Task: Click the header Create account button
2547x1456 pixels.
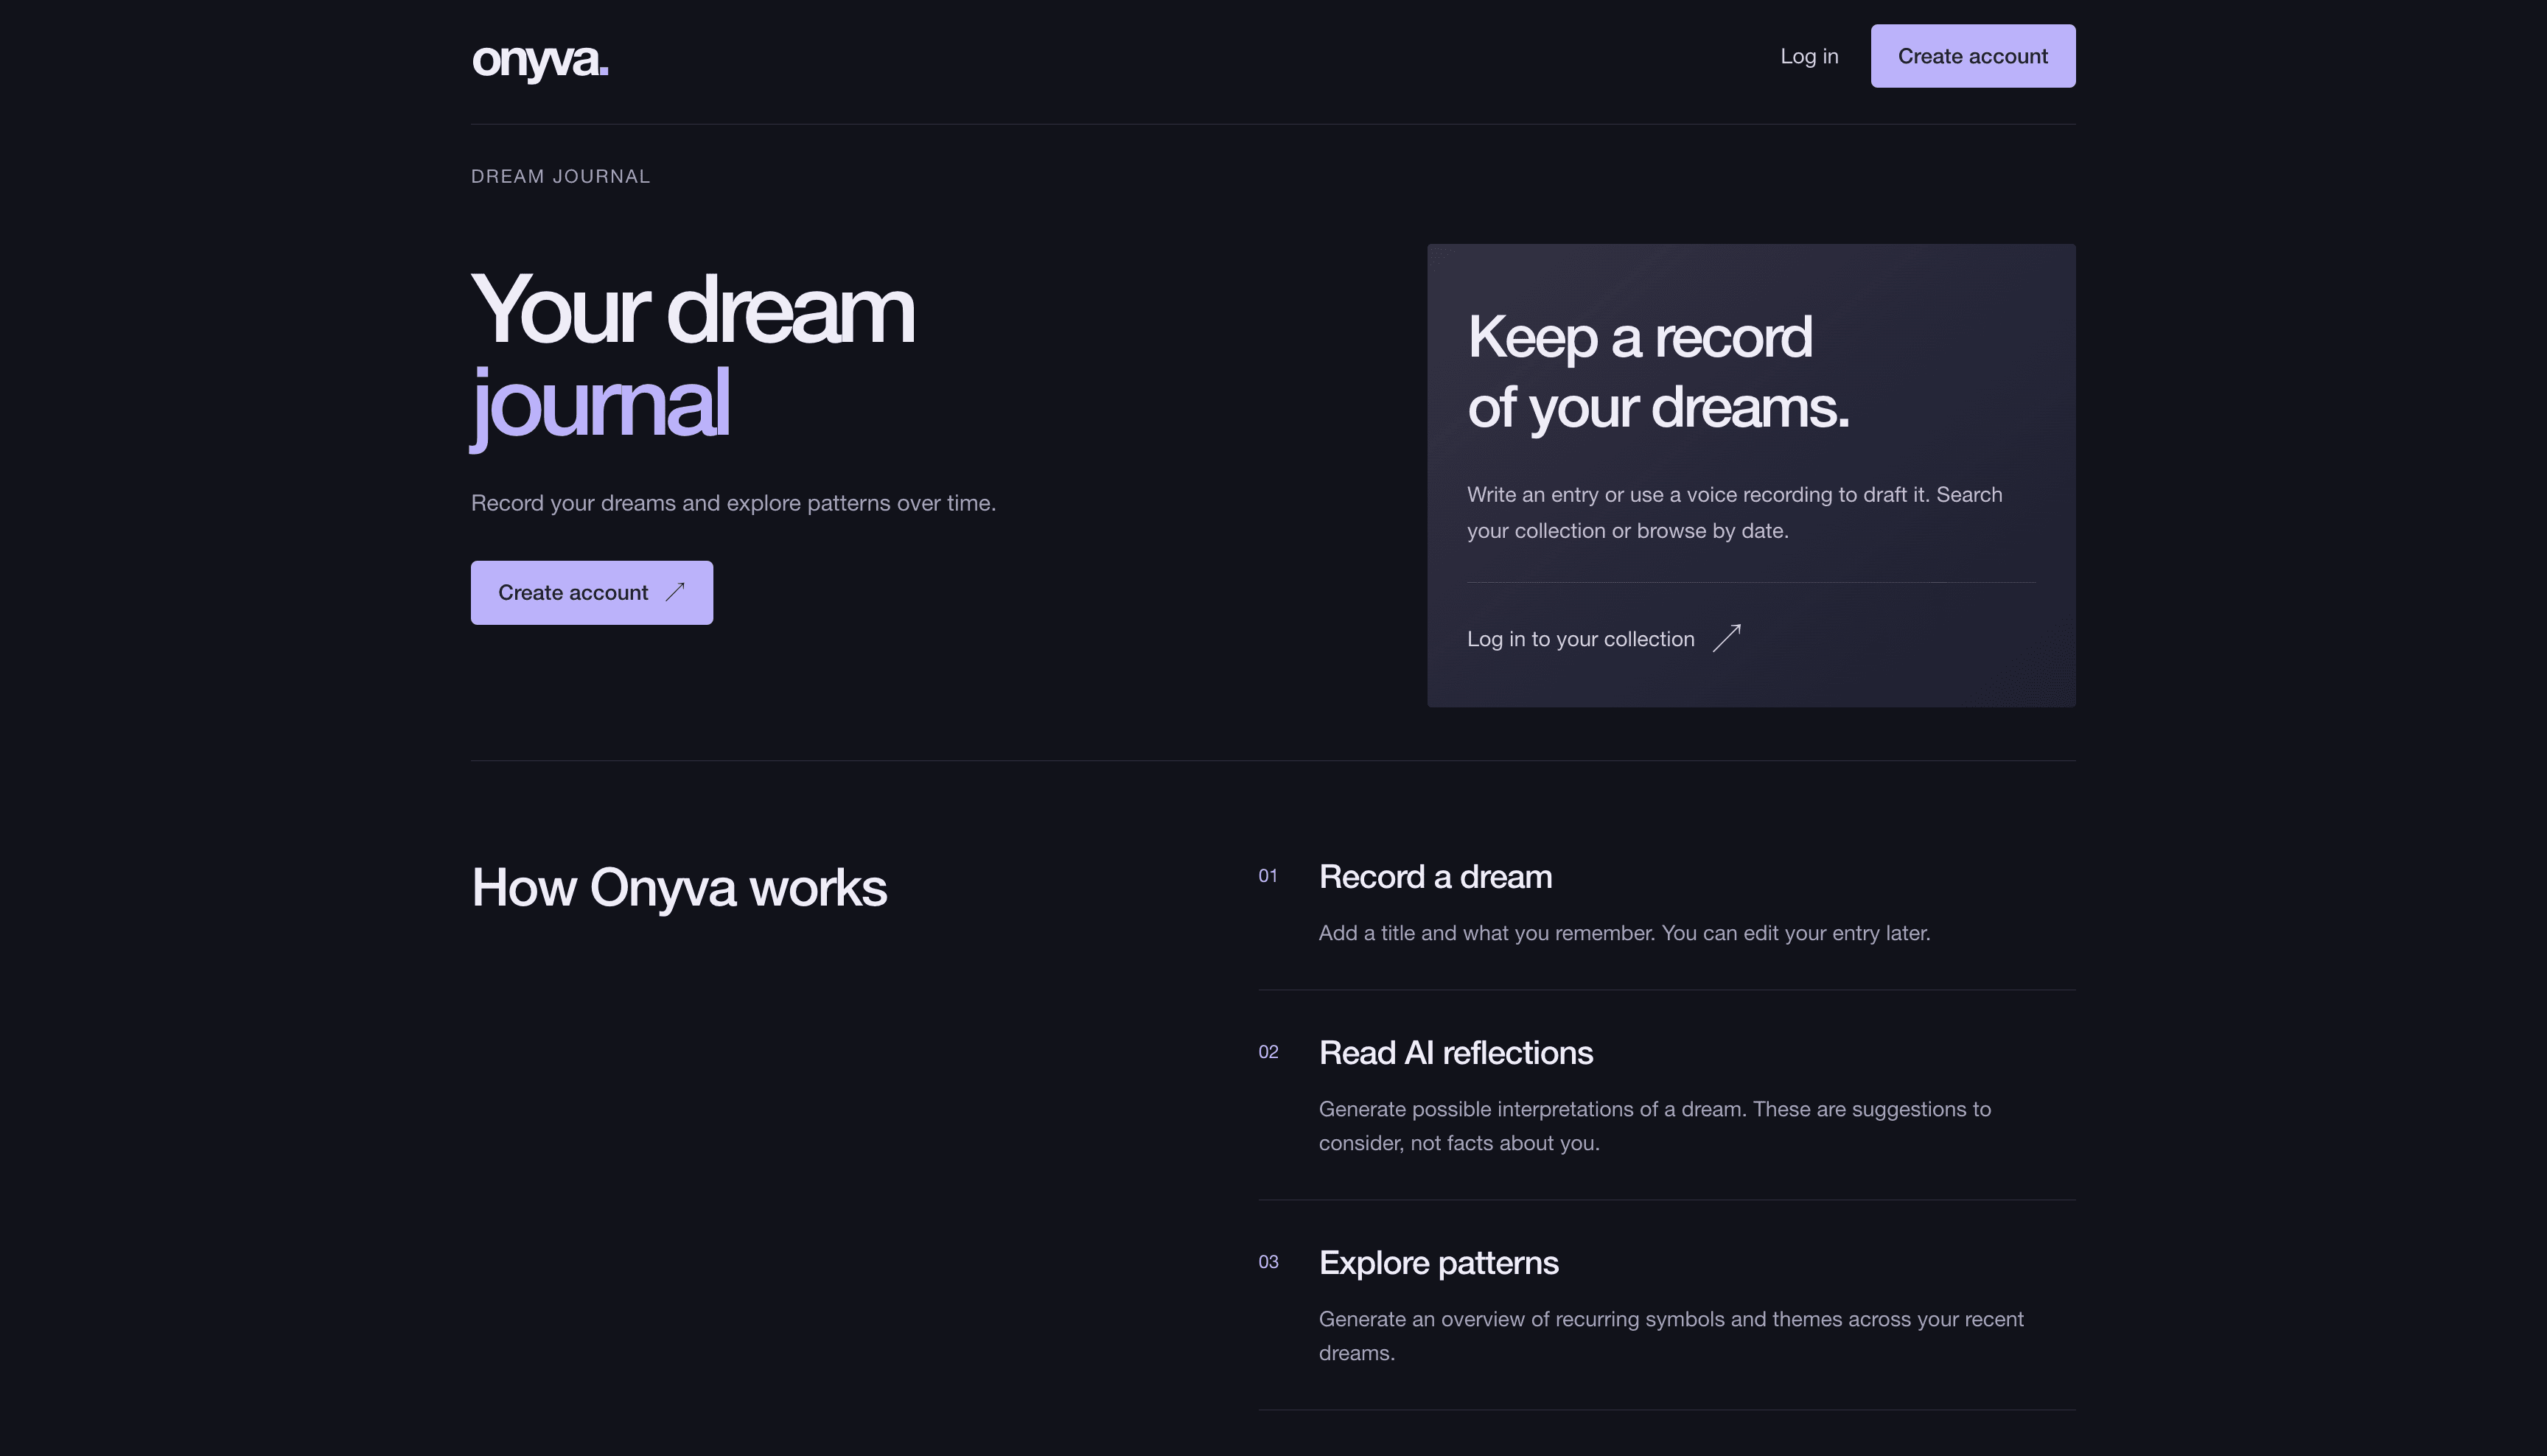Action: tap(1972, 56)
